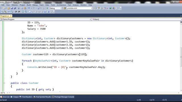Click the Add New Item icon
Image resolution: width=182 pixels, height=102 pixels.
(x=4, y=8)
